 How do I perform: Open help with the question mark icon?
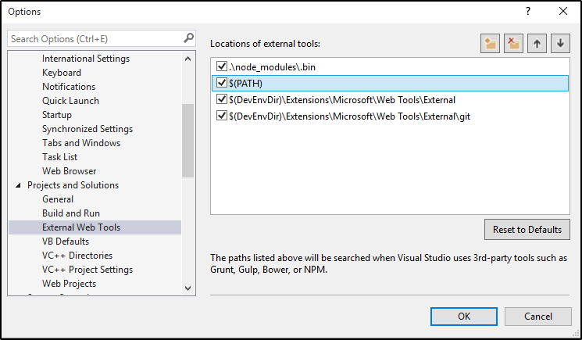tap(528, 12)
